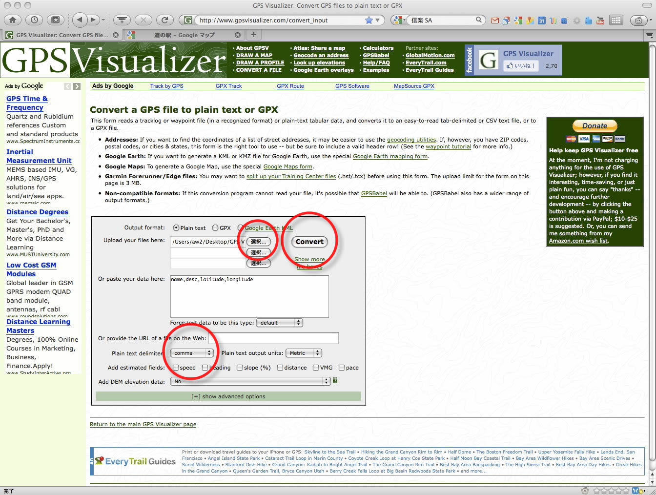This screenshot has height=495, width=656.
Task: Click the Facebook like button
Action: click(521, 66)
